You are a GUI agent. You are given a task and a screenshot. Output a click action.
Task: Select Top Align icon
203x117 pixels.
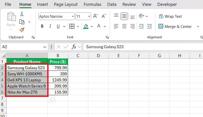coord(116,16)
